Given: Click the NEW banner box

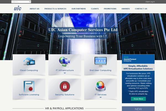Looking at the screenshot, I should [138, 109].
